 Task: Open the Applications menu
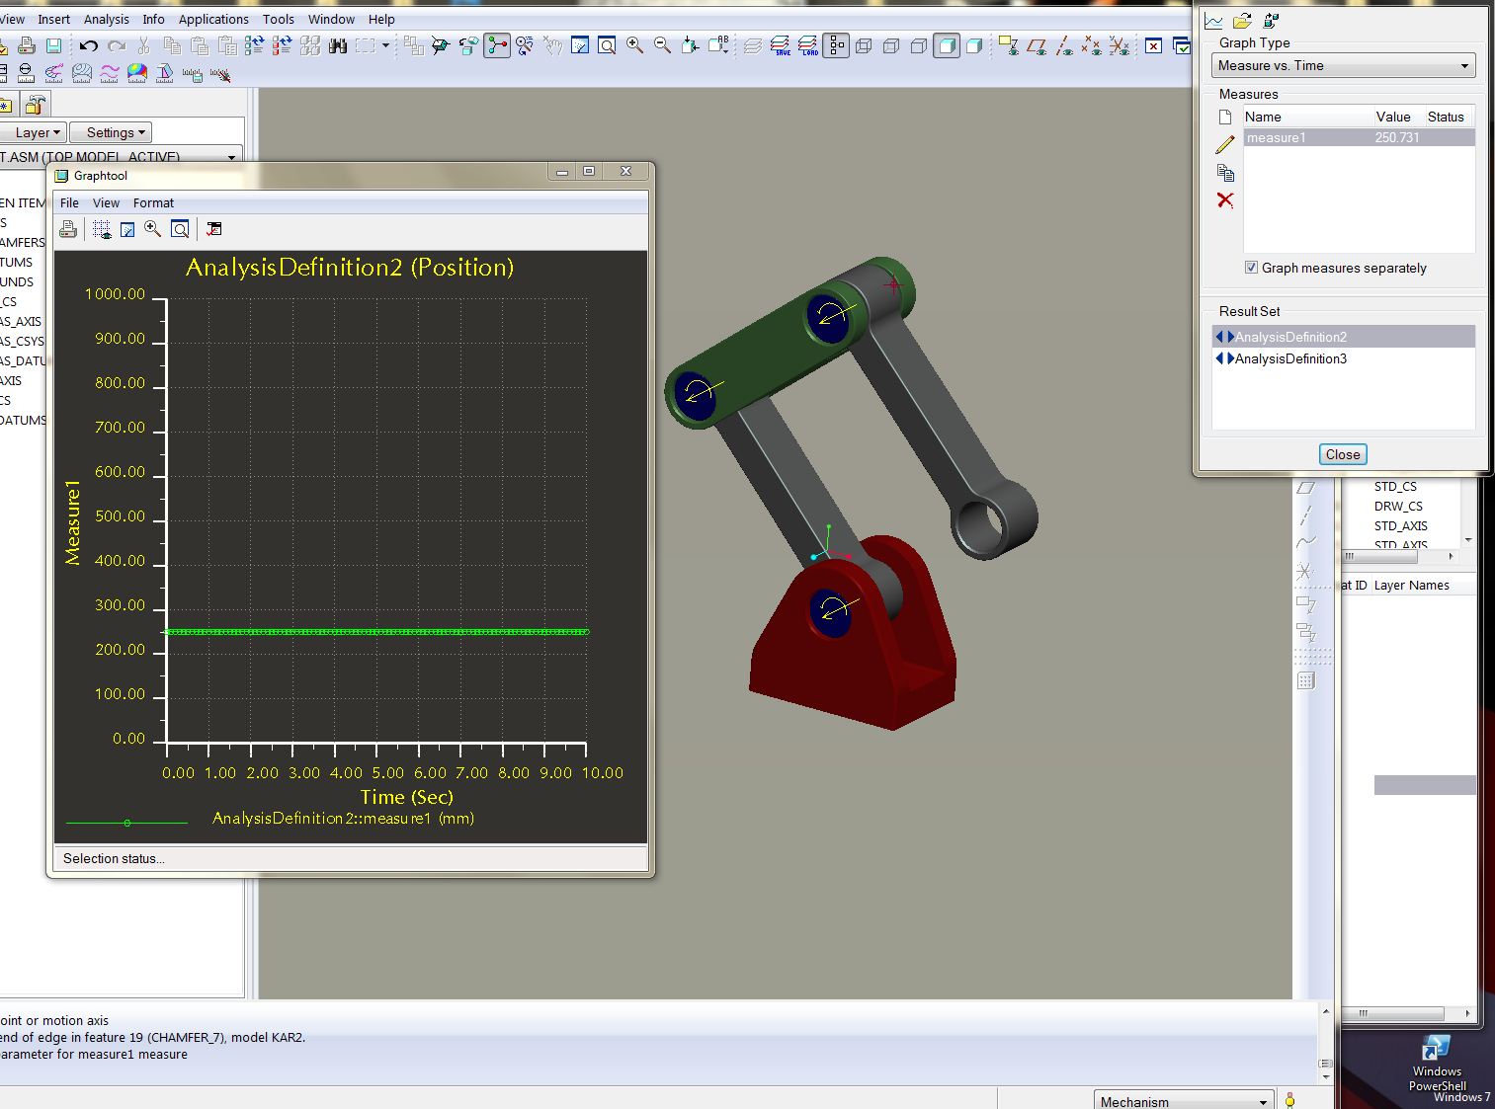pyautogui.click(x=213, y=19)
